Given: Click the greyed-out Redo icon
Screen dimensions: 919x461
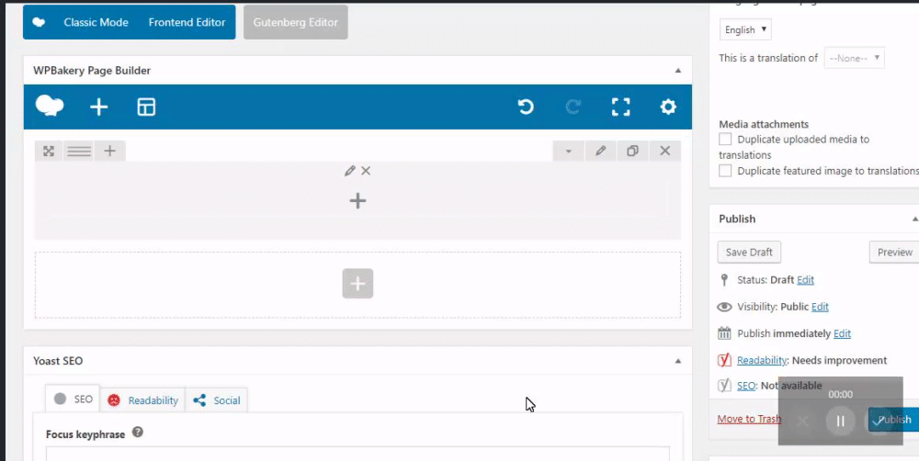Looking at the screenshot, I should coord(573,107).
